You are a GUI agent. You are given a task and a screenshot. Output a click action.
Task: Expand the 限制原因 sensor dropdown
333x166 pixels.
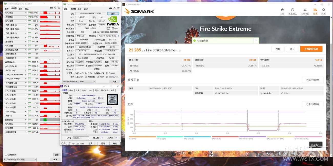coord(26,120)
